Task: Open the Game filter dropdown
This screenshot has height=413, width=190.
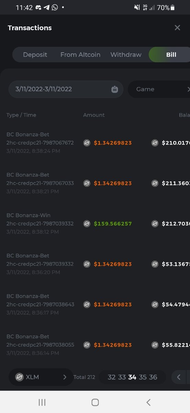Action: coord(159,89)
